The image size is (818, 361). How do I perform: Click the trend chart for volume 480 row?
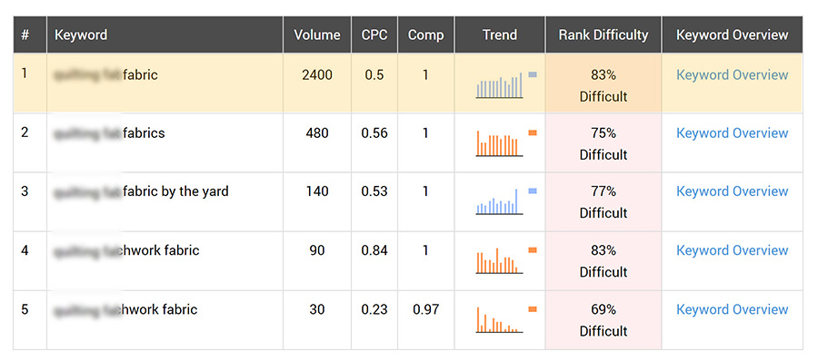coord(499,143)
